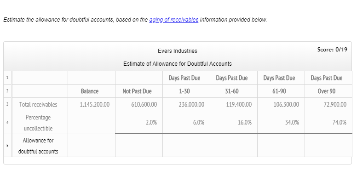Click the Allowance cell under Balance column
Screen dimensions: 357x170
click(x=92, y=146)
